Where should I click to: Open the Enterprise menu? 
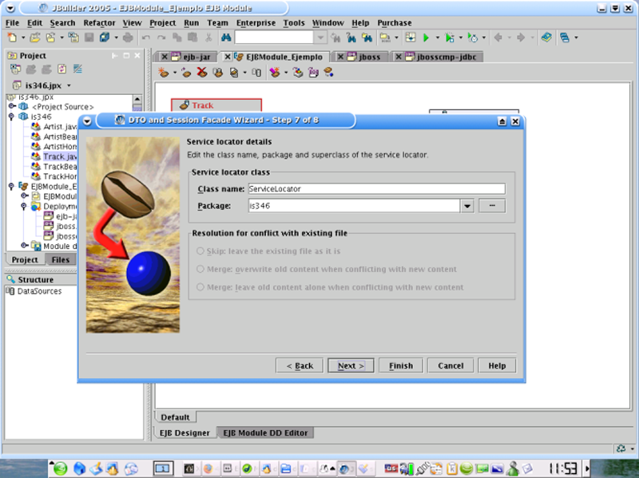(256, 23)
